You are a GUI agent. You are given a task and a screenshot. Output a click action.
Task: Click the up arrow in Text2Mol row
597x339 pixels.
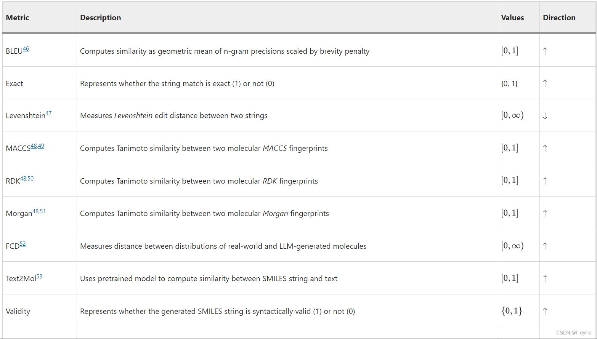tap(545, 278)
